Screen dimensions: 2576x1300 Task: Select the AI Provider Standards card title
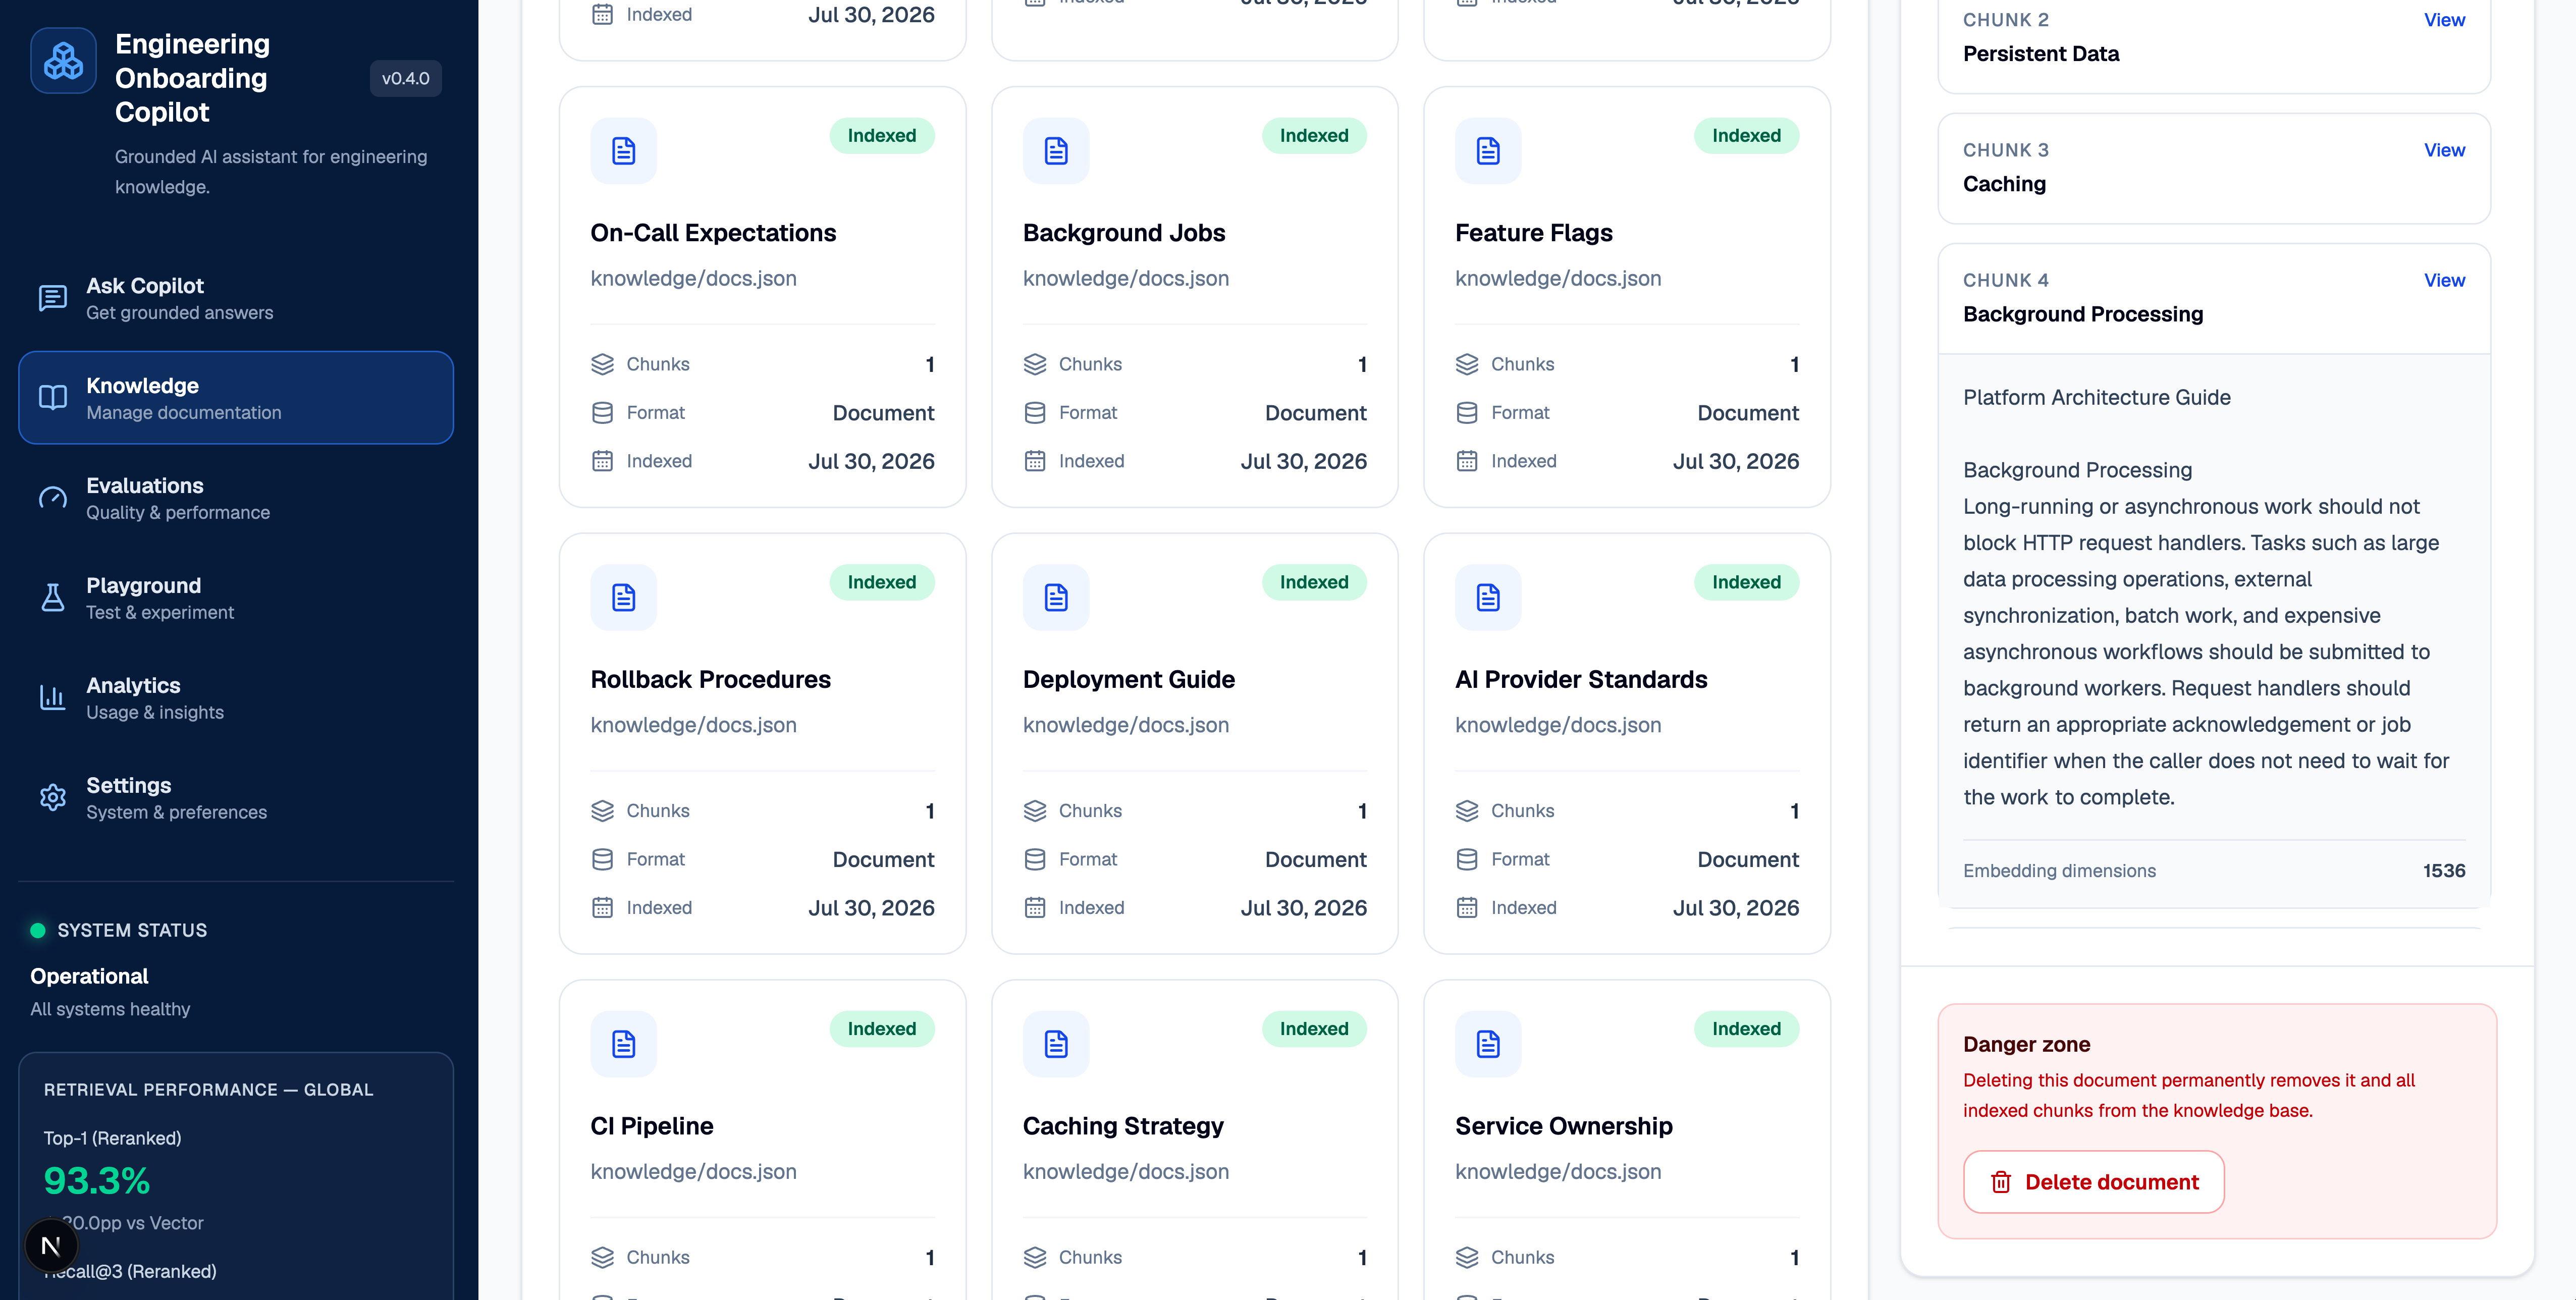[x=1581, y=680]
